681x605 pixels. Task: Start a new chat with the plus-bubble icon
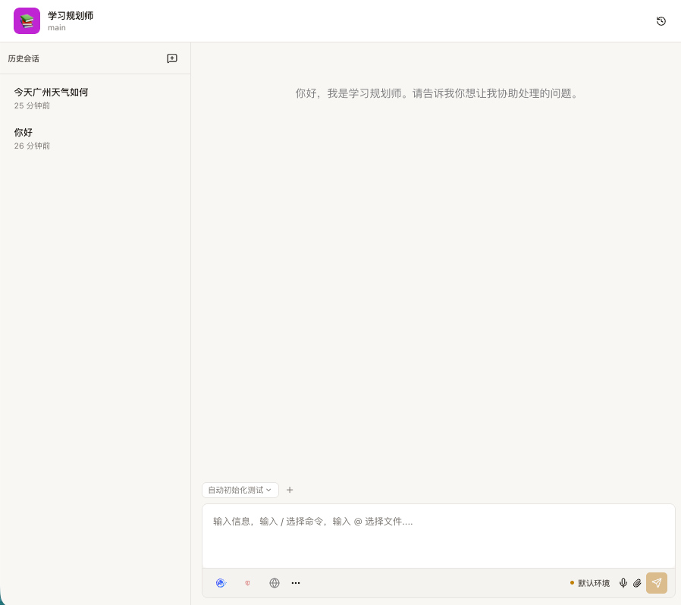[x=172, y=58]
